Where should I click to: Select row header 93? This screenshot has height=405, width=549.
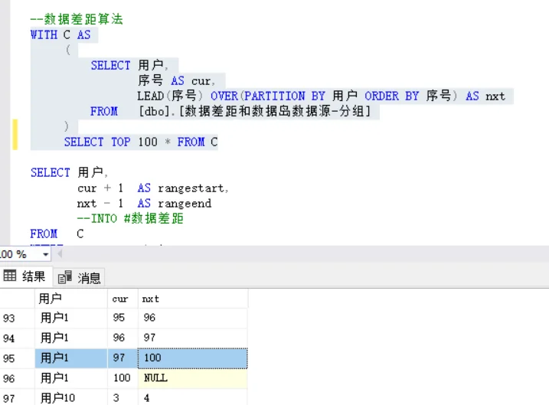click(x=17, y=318)
